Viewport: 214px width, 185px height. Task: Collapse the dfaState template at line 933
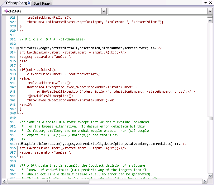pyautogui.click(x=17, y=48)
